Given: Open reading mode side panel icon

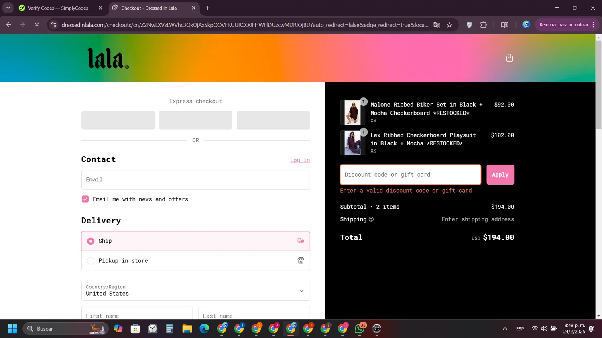Looking at the screenshot, I should (x=505, y=25).
